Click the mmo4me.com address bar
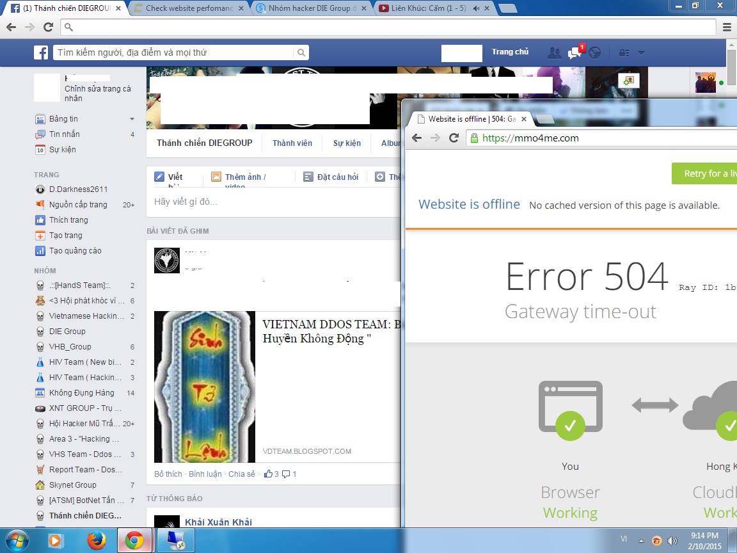The image size is (737, 553). 601,138
